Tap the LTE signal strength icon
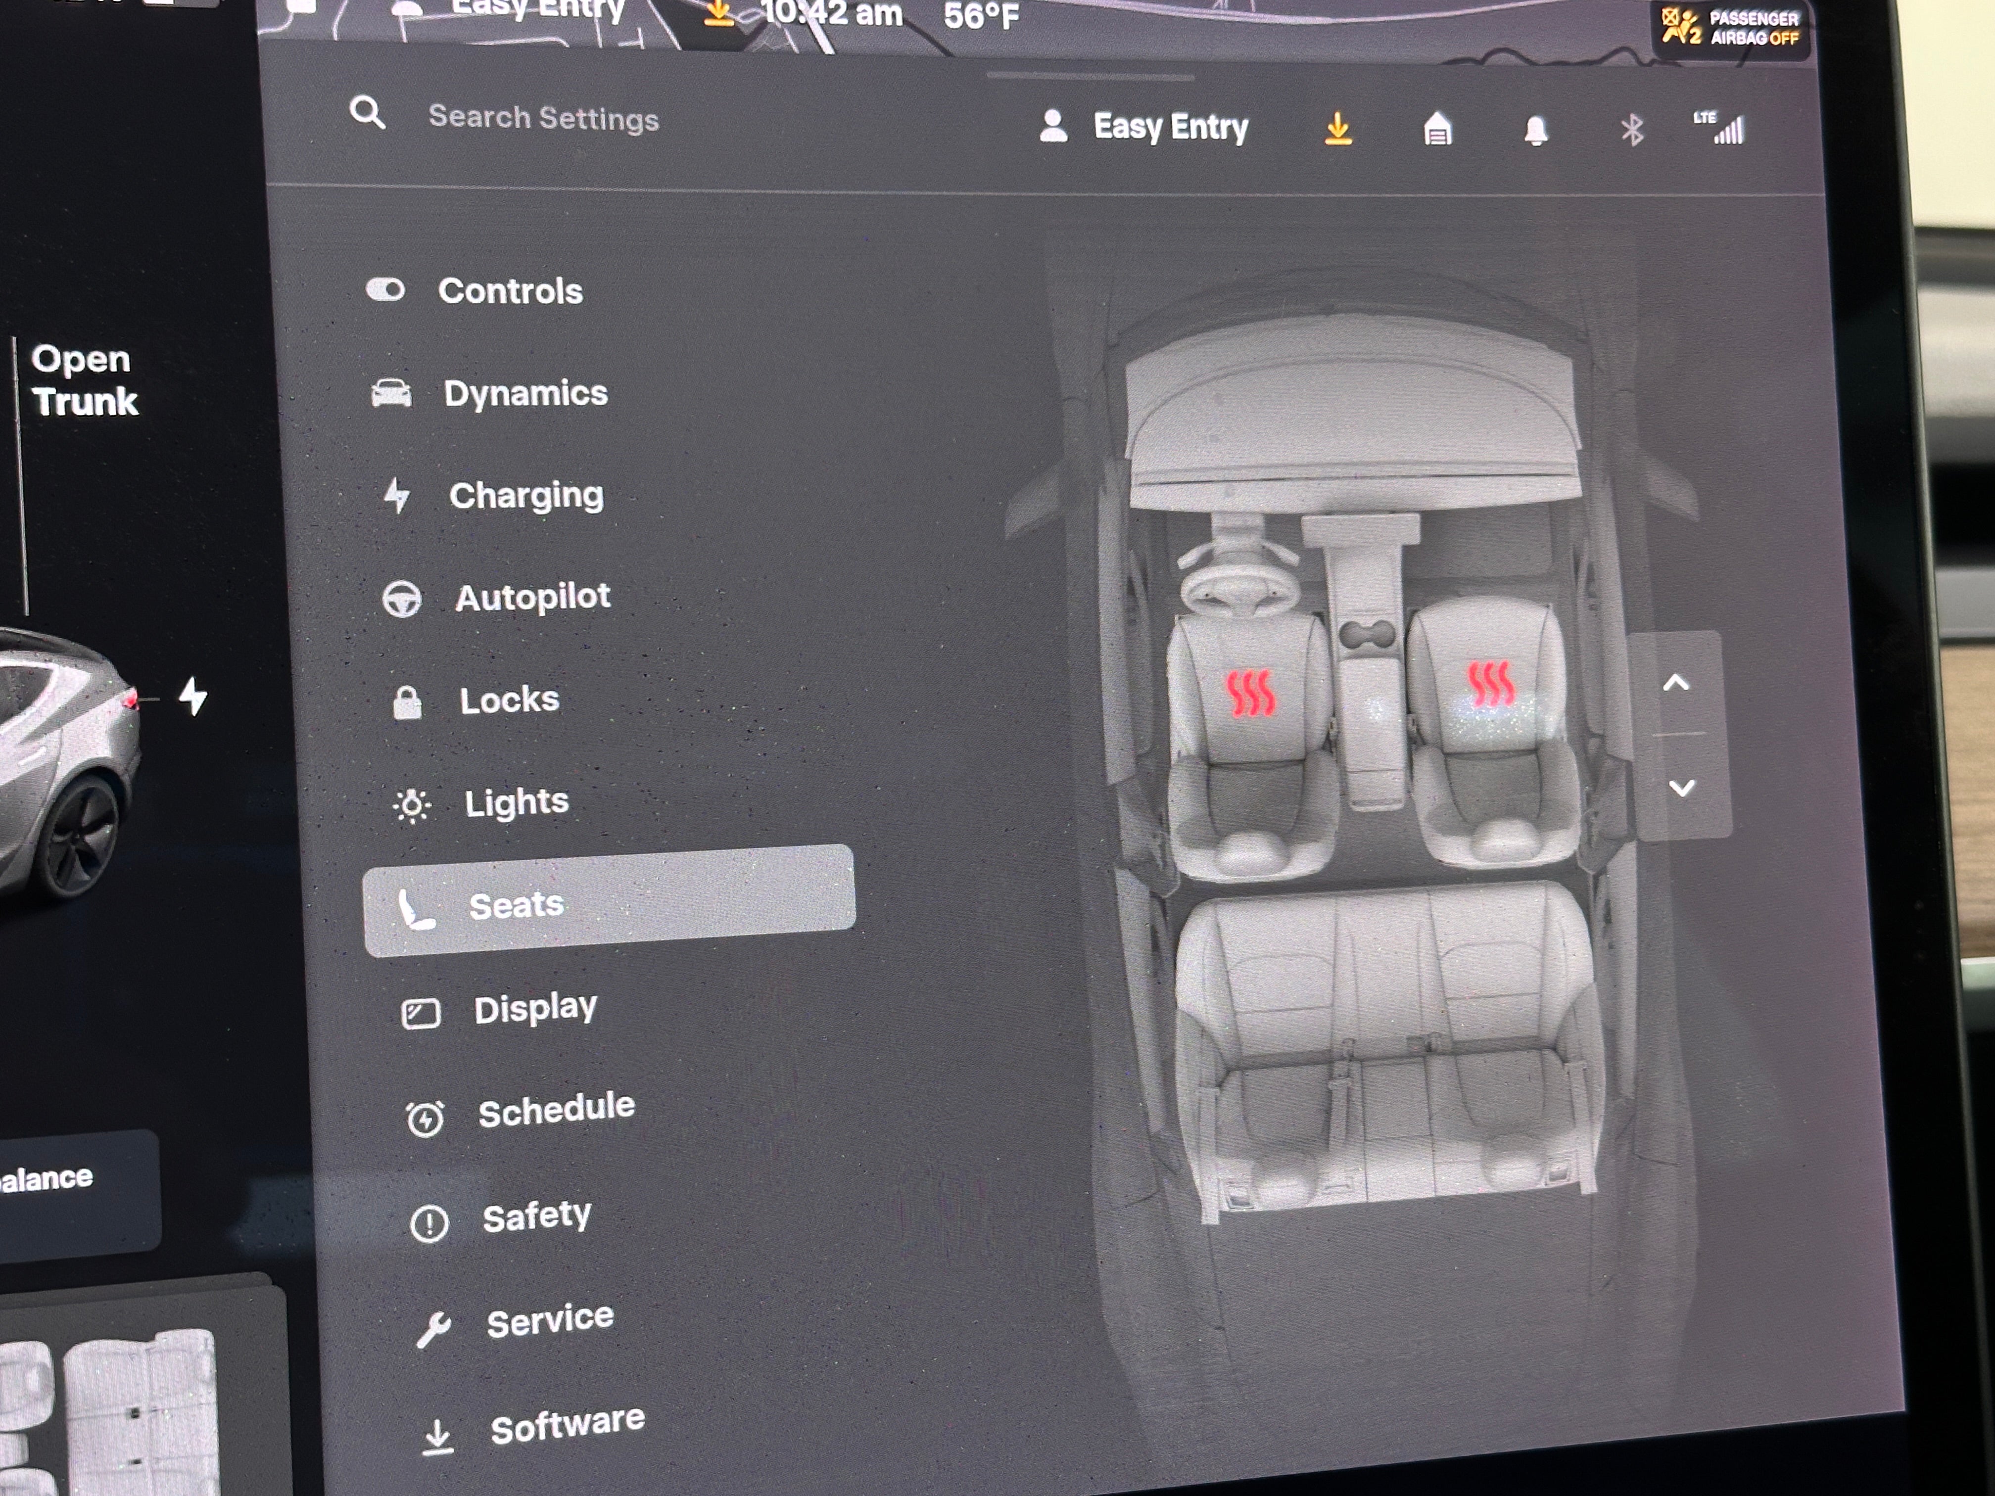This screenshot has height=1496, width=1995. (x=1720, y=129)
